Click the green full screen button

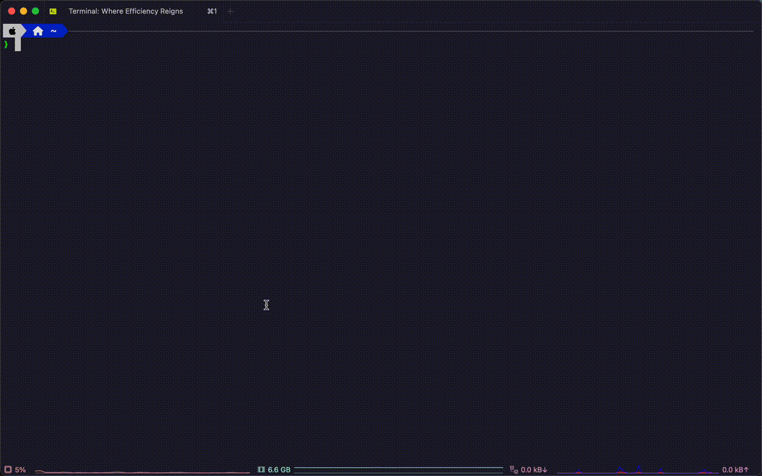coord(35,11)
